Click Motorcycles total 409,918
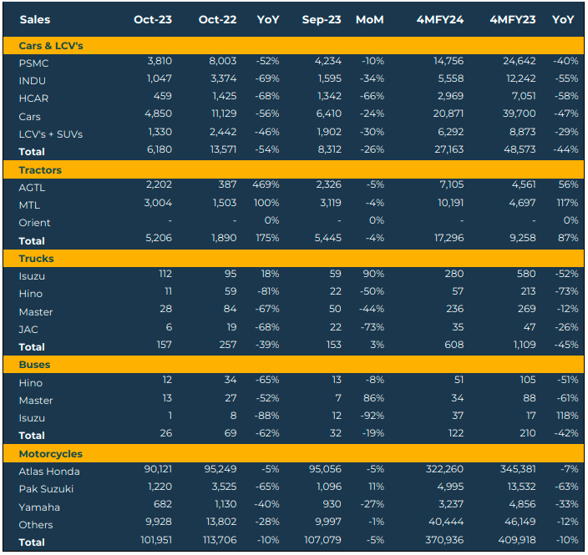 [517, 540]
